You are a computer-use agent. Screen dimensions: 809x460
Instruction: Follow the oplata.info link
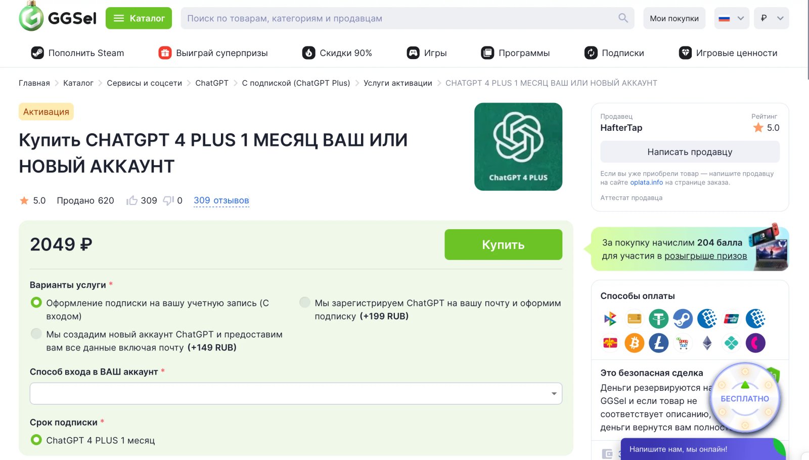click(646, 182)
